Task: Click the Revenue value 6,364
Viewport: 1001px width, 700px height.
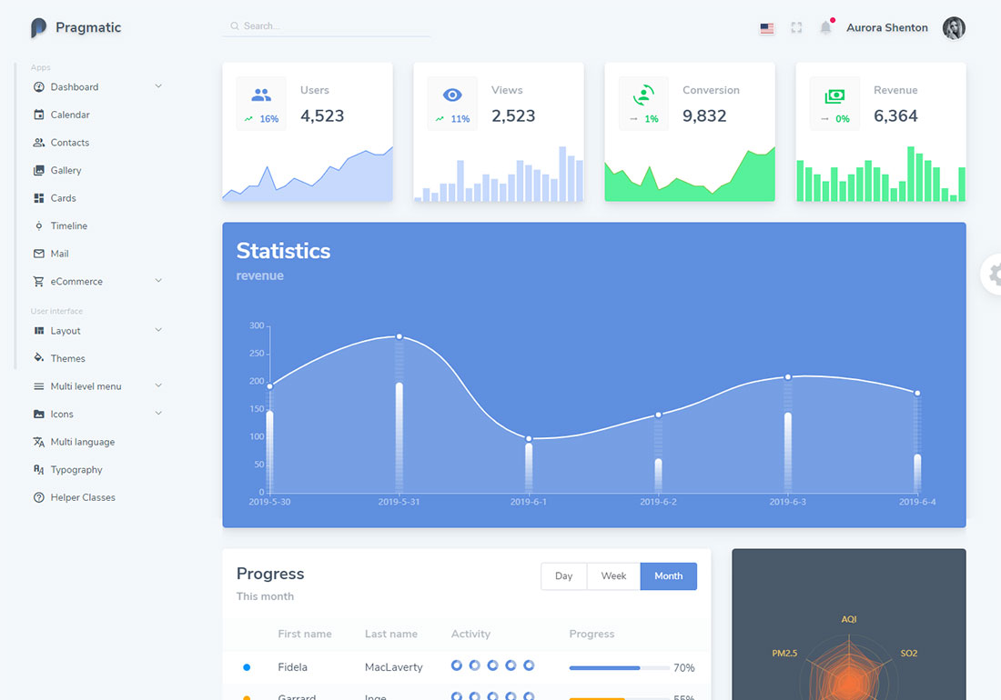Action: click(x=895, y=116)
